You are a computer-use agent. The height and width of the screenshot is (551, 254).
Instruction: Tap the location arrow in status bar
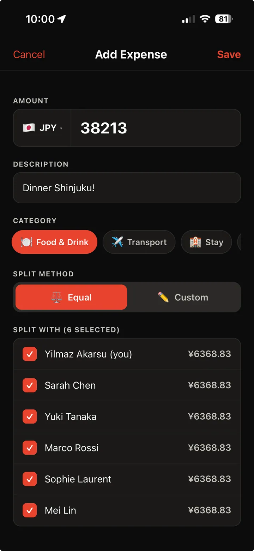[x=62, y=19]
